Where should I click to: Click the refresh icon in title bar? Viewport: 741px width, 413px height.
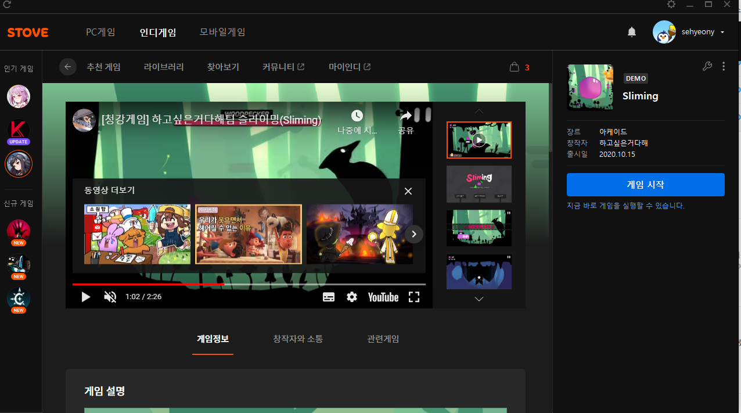[x=7, y=4]
